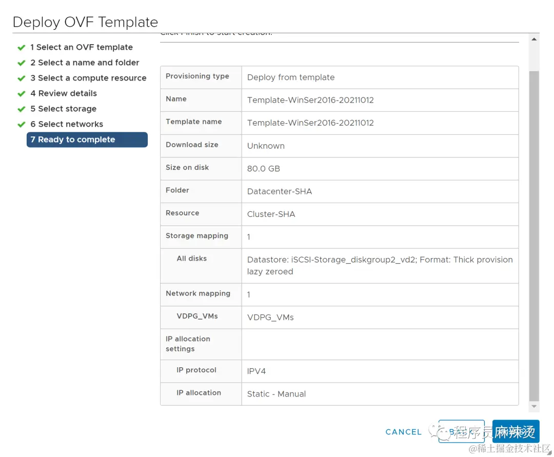Click the VDPG_VMs value cell
The image size is (554, 457).
[380, 317]
